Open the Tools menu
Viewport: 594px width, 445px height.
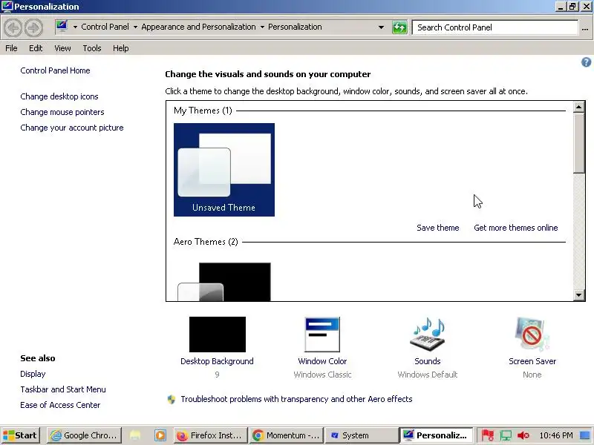92,48
